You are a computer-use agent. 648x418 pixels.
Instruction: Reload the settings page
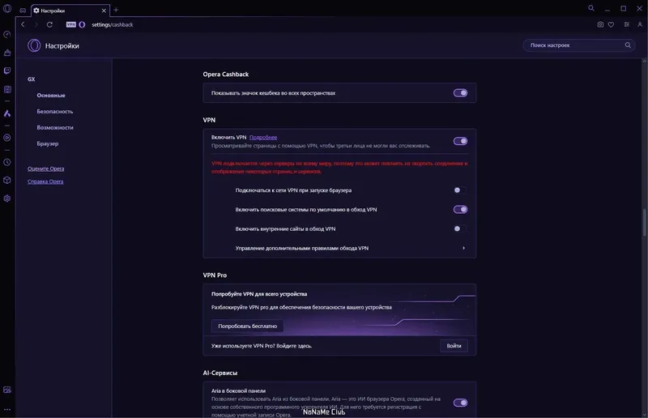[49, 24]
